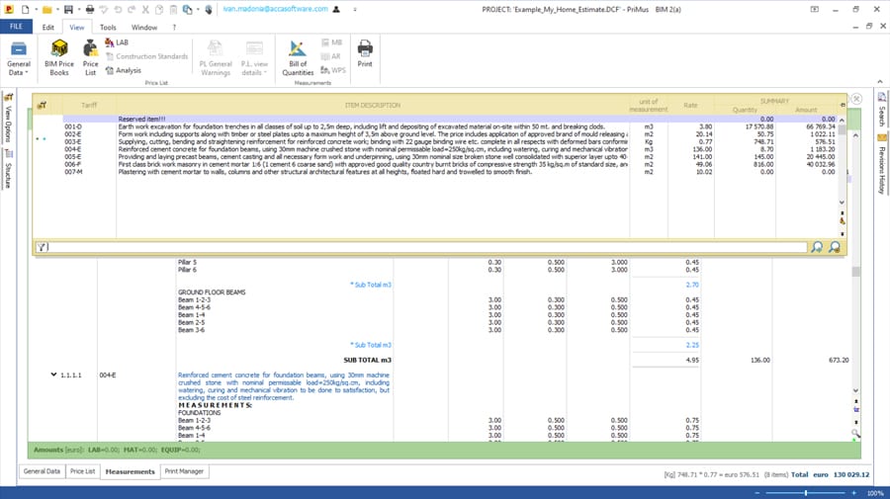This screenshot has height=499, width=890.
Task: Click the 'GROUND FLOOR BEAMS' heading
Action: (x=212, y=292)
